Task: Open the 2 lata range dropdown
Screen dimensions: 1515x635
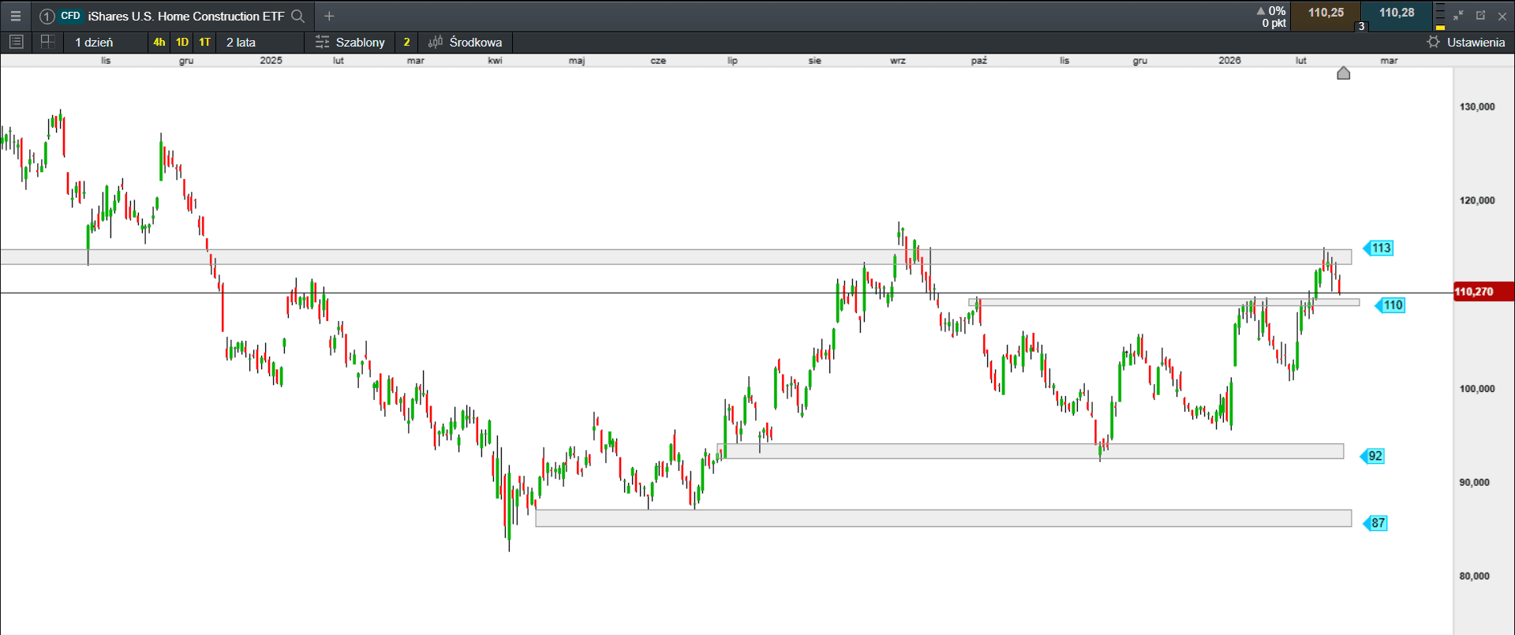Action: 241,42
